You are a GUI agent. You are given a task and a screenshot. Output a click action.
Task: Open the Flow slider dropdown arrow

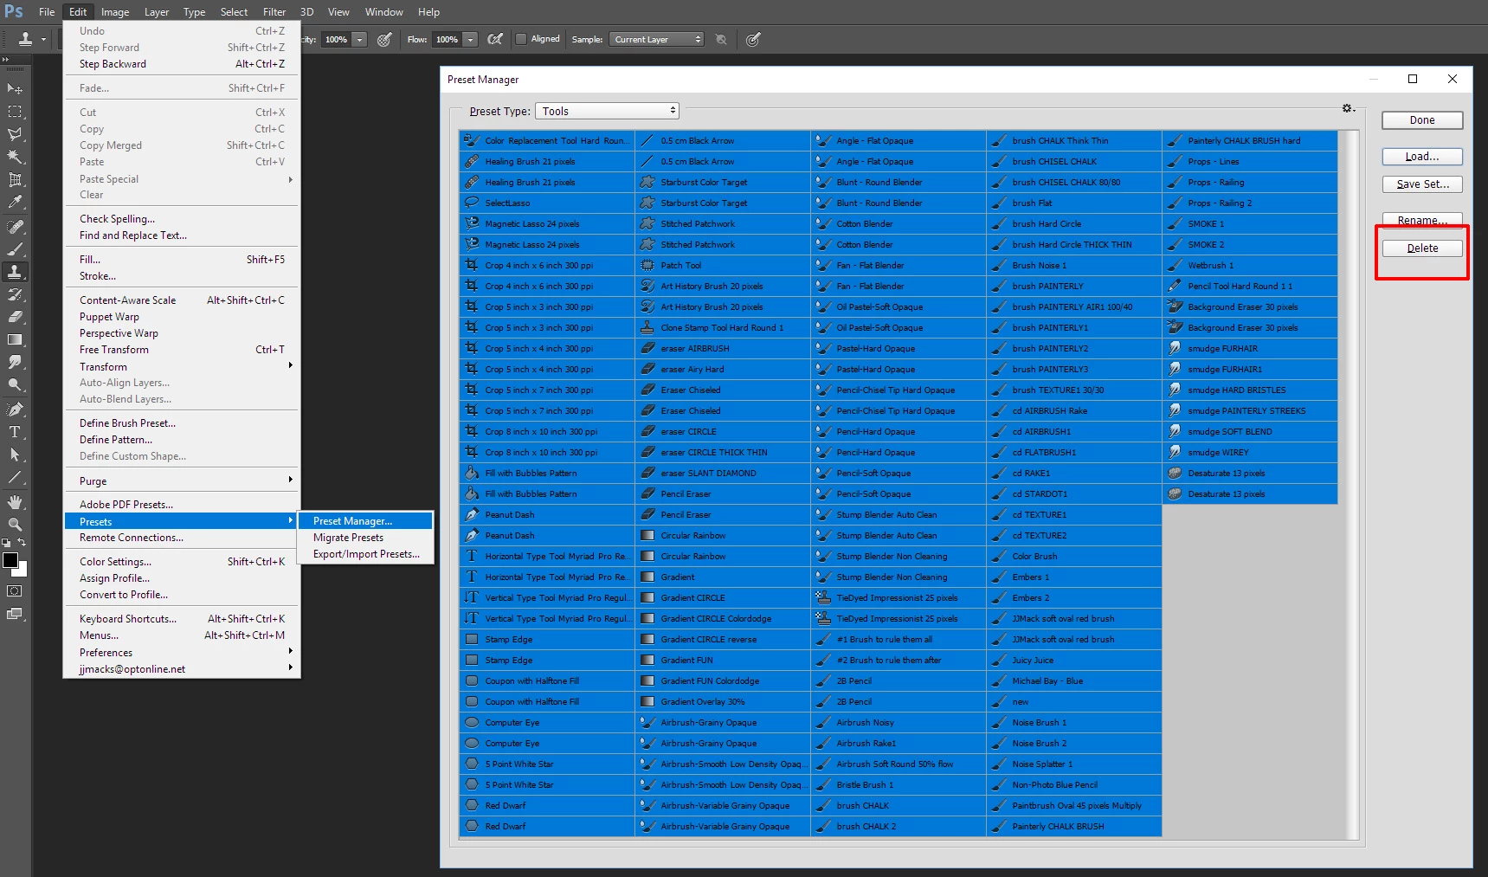(x=470, y=39)
